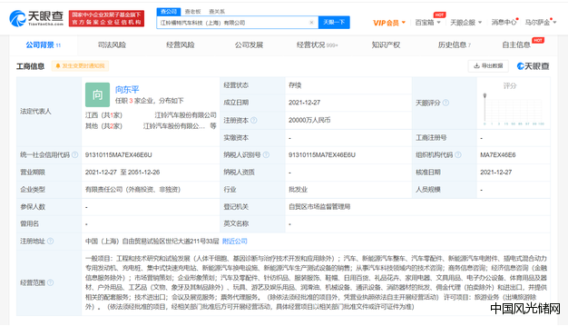Open the 向东平 profile link
The image size is (568, 336).
click(127, 89)
